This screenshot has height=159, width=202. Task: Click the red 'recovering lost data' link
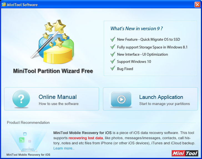pos(86,138)
